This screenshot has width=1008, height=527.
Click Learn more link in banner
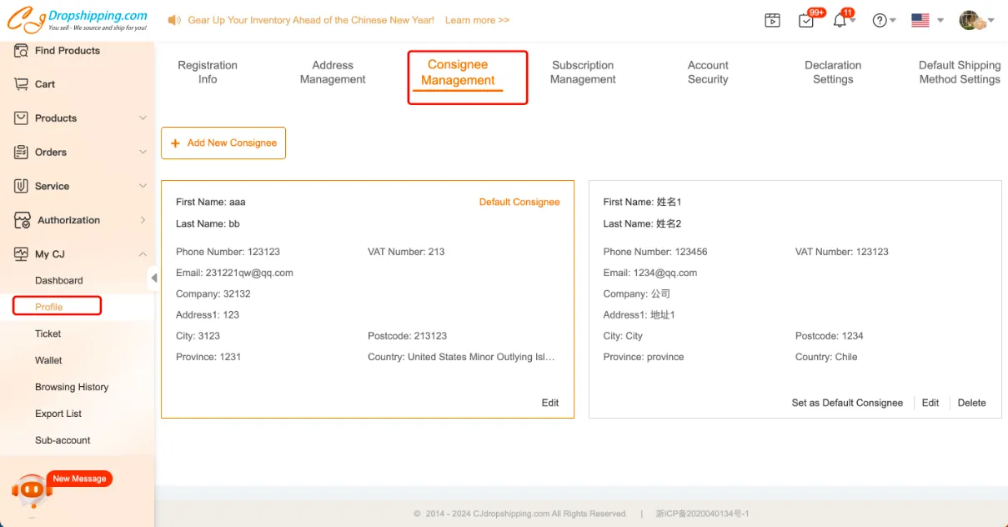477,20
